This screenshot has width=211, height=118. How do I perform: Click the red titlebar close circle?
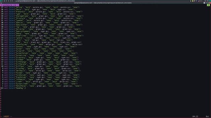tap(210, 3)
